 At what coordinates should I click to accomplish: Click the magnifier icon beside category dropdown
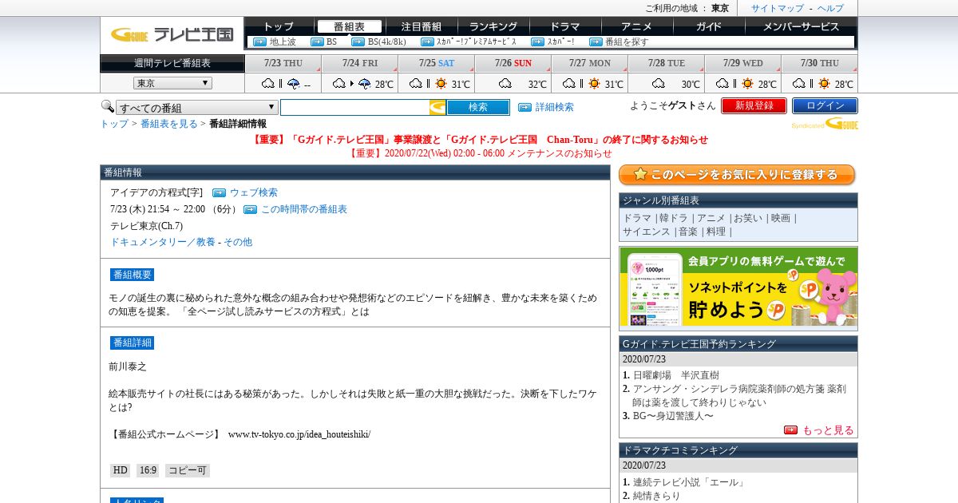107,106
